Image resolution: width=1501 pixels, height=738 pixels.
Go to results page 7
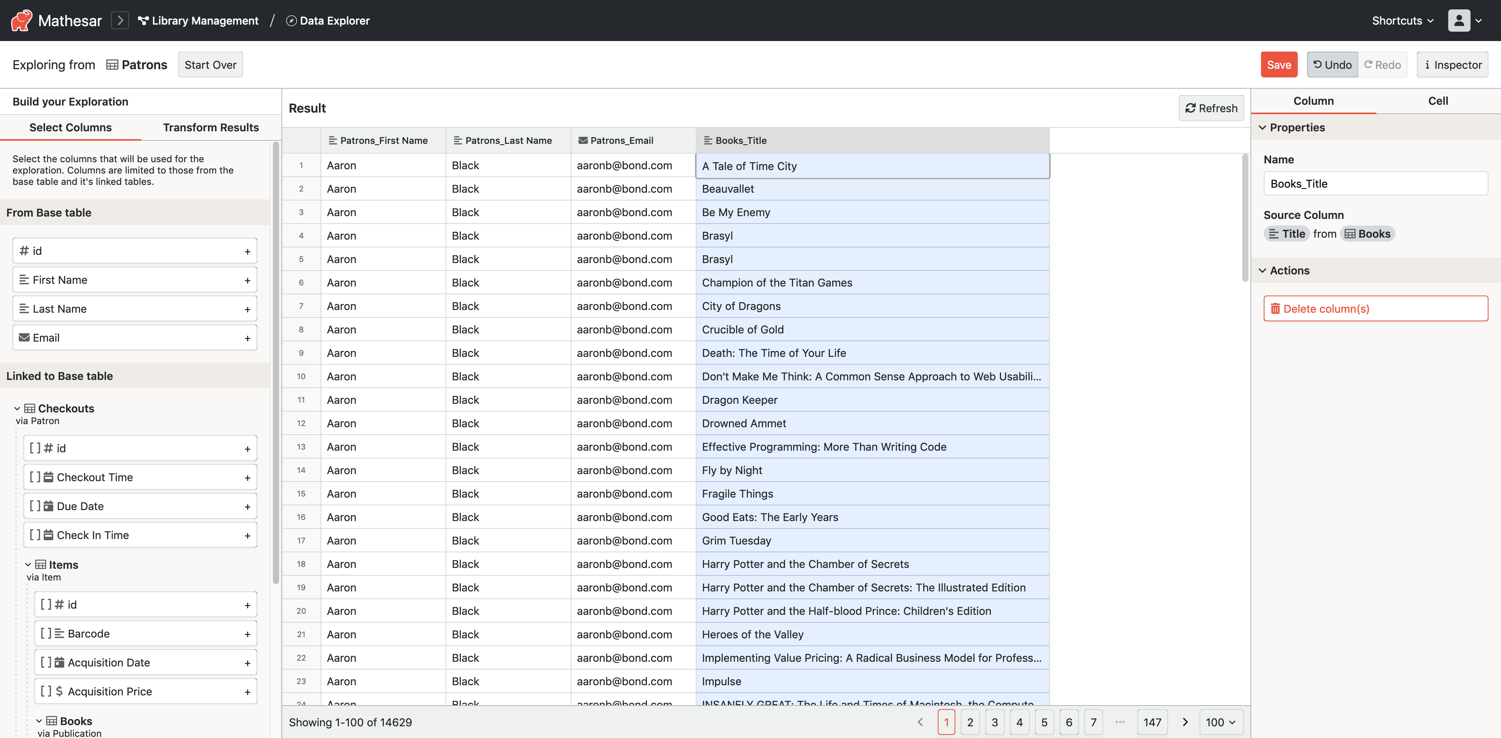[1093, 722]
